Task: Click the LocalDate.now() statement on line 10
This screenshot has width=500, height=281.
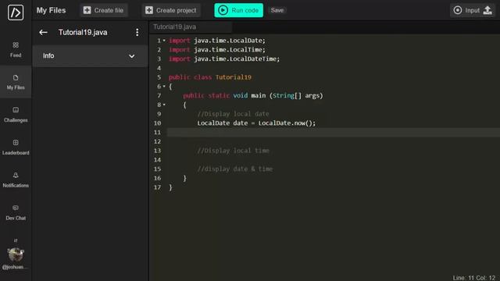Action: click(256, 123)
